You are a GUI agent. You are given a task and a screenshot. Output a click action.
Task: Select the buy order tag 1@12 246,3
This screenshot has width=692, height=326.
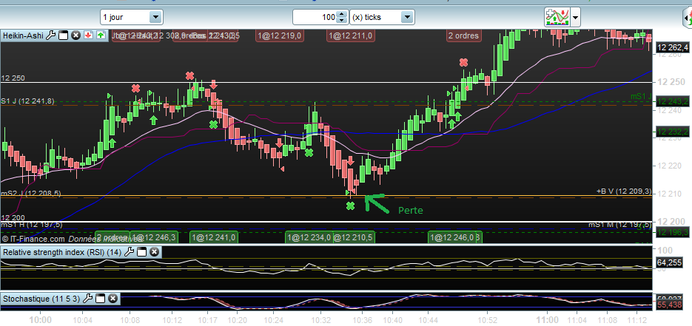point(154,237)
